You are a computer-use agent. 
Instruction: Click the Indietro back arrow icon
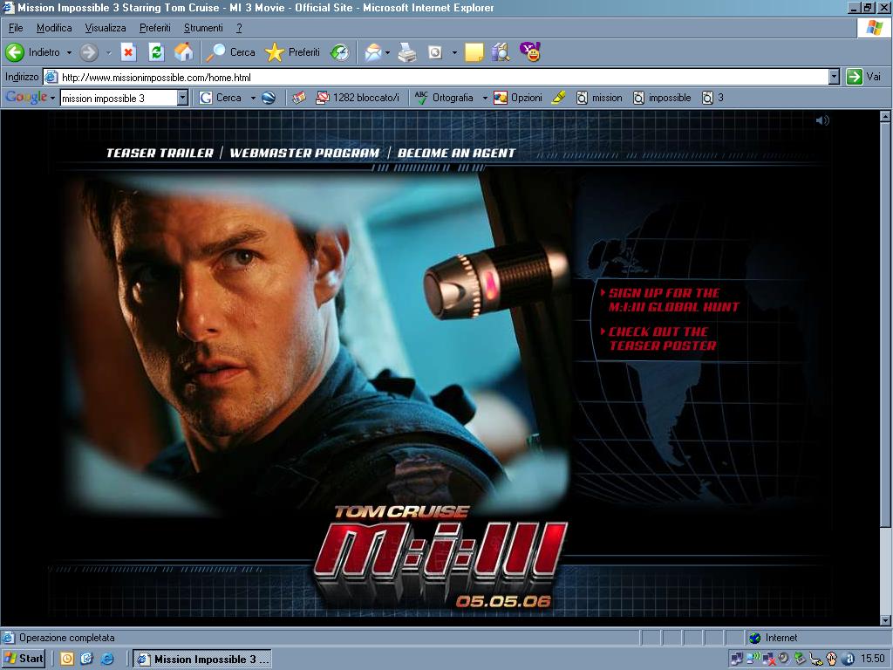click(x=15, y=52)
